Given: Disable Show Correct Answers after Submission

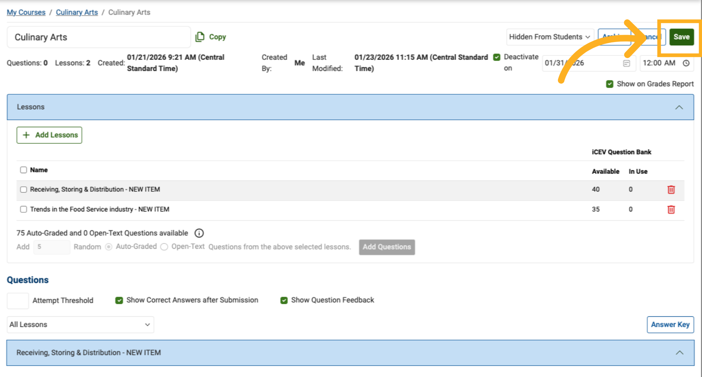Looking at the screenshot, I should pyautogui.click(x=119, y=300).
